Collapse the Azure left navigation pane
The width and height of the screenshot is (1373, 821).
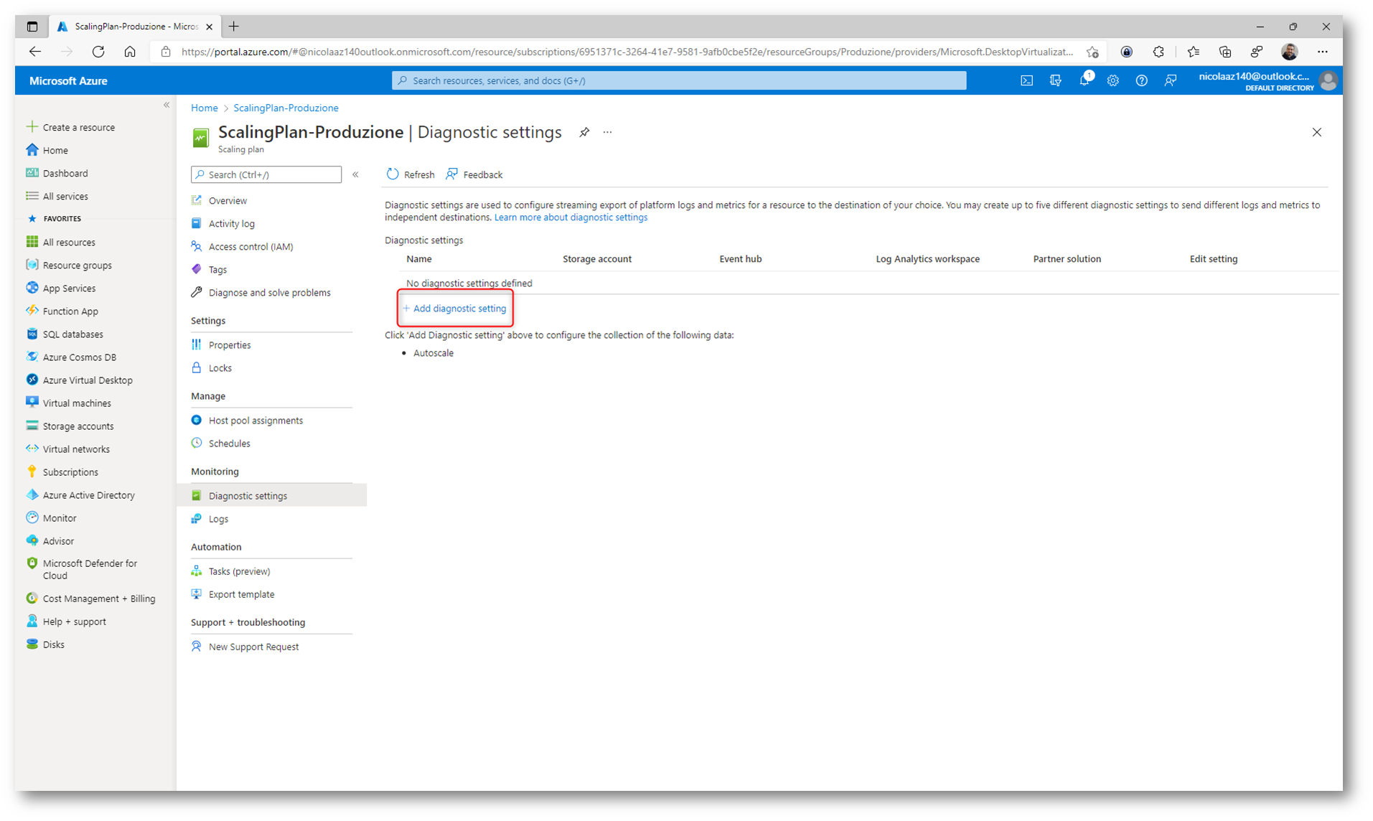tap(167, 105)
